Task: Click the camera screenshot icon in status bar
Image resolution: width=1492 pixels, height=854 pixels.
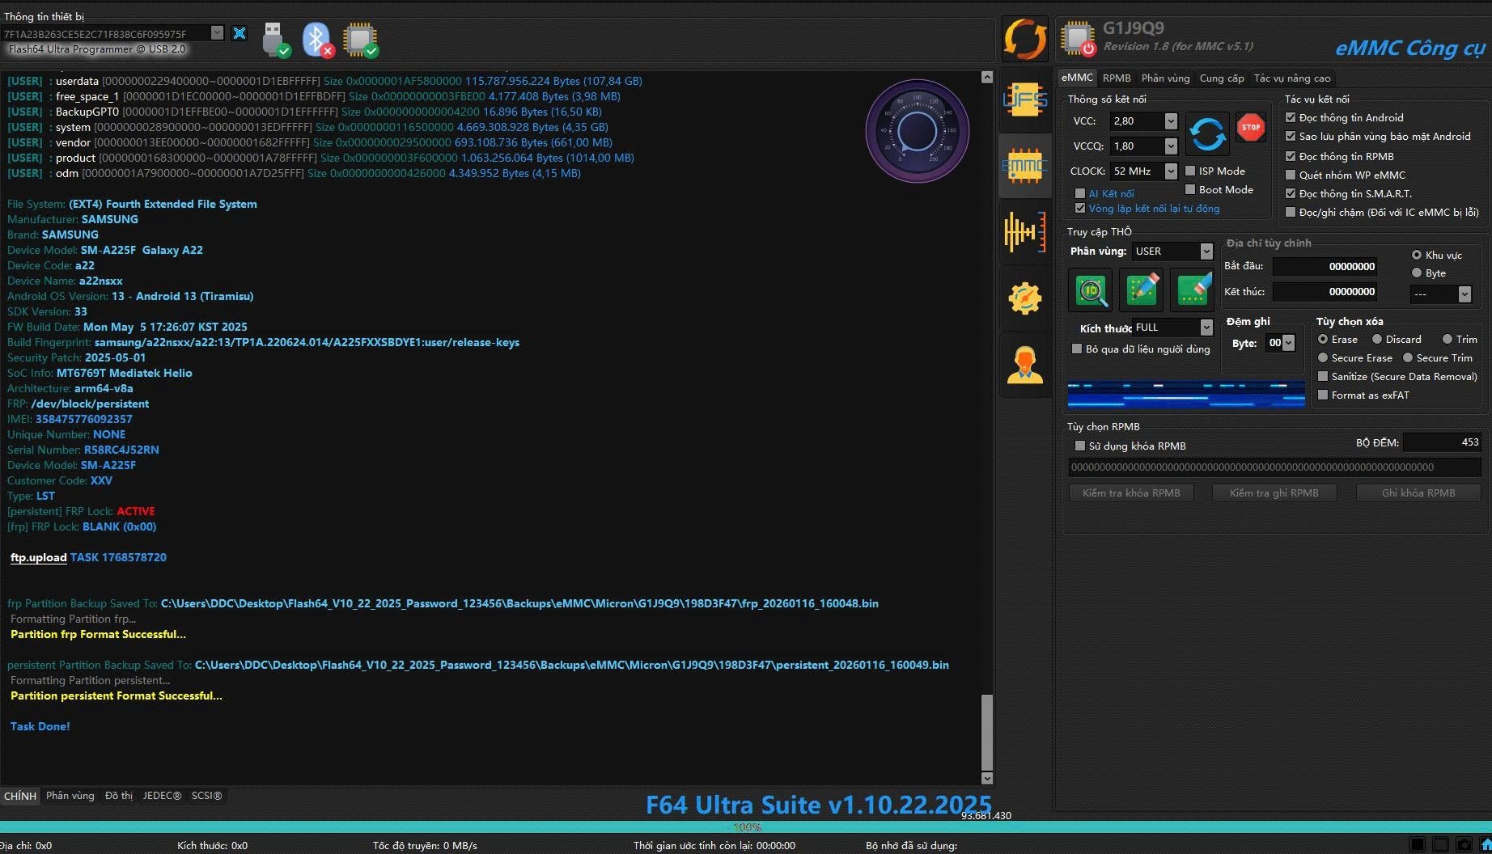Action: 1464,845
